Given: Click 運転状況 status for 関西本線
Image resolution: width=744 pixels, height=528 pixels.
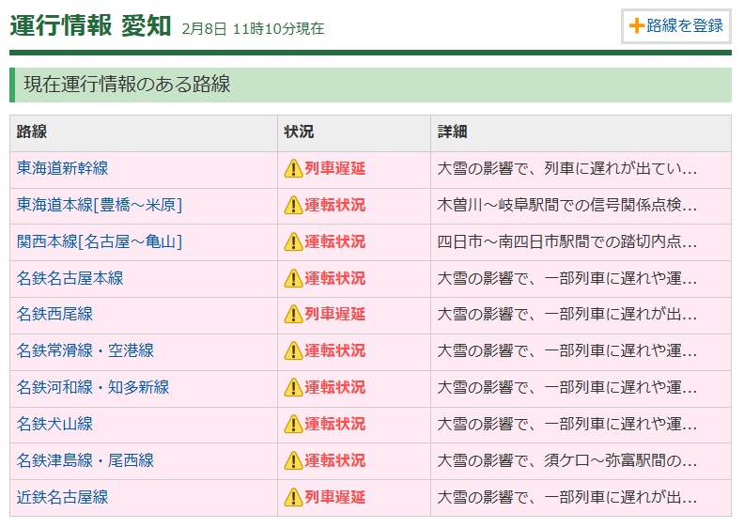Looking at the screenshot, I should (x=335, y=241).
